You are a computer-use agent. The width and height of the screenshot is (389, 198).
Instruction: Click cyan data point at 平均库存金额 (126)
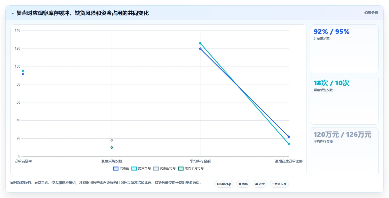tap(200, 43)
